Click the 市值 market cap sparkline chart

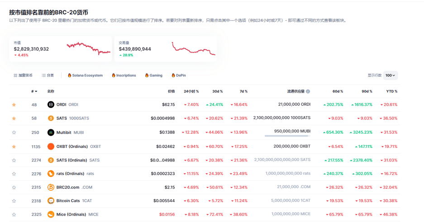point(88,48)
